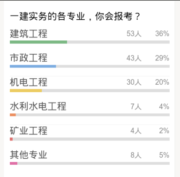
Task: Click the 8人 vote count
Action: pyautogui.click(x=136, y=155)
